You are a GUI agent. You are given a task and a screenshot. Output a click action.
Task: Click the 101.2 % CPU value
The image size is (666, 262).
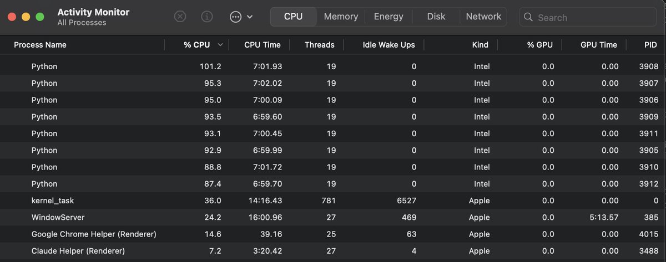pyautogui.click(x=210, y=66)
